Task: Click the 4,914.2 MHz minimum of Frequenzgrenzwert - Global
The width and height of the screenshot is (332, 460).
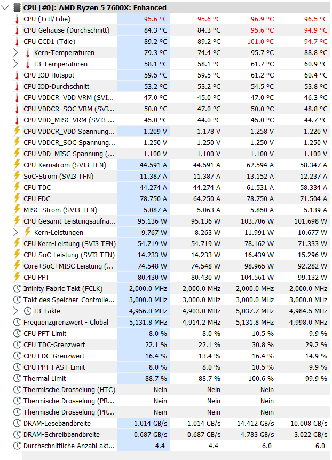Action: 201,322
